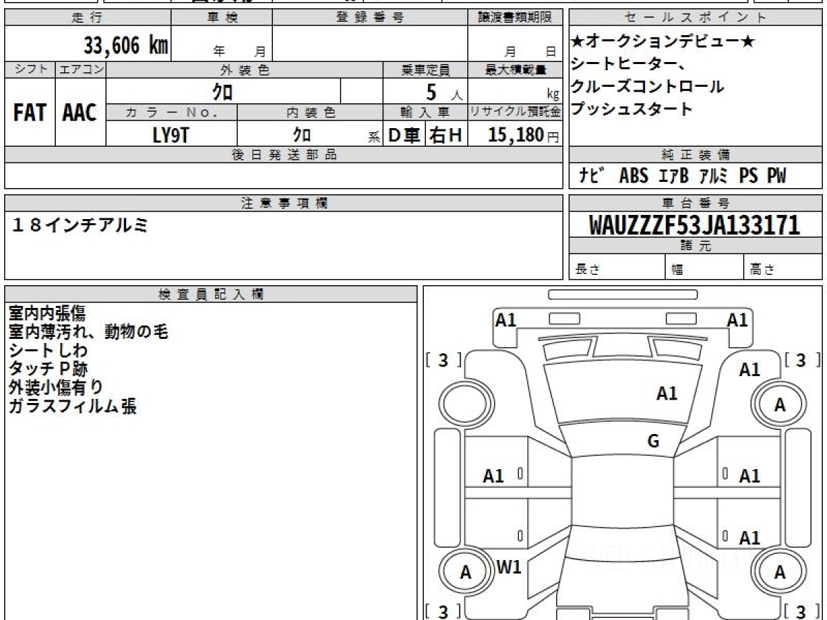
Task: Select the シートしわ inspector note
Action: point(48,351)
